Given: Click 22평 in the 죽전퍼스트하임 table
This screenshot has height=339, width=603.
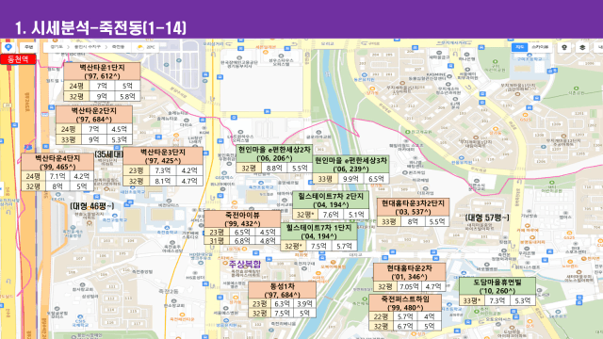Looking at the screenshot, I should point(381,316).
